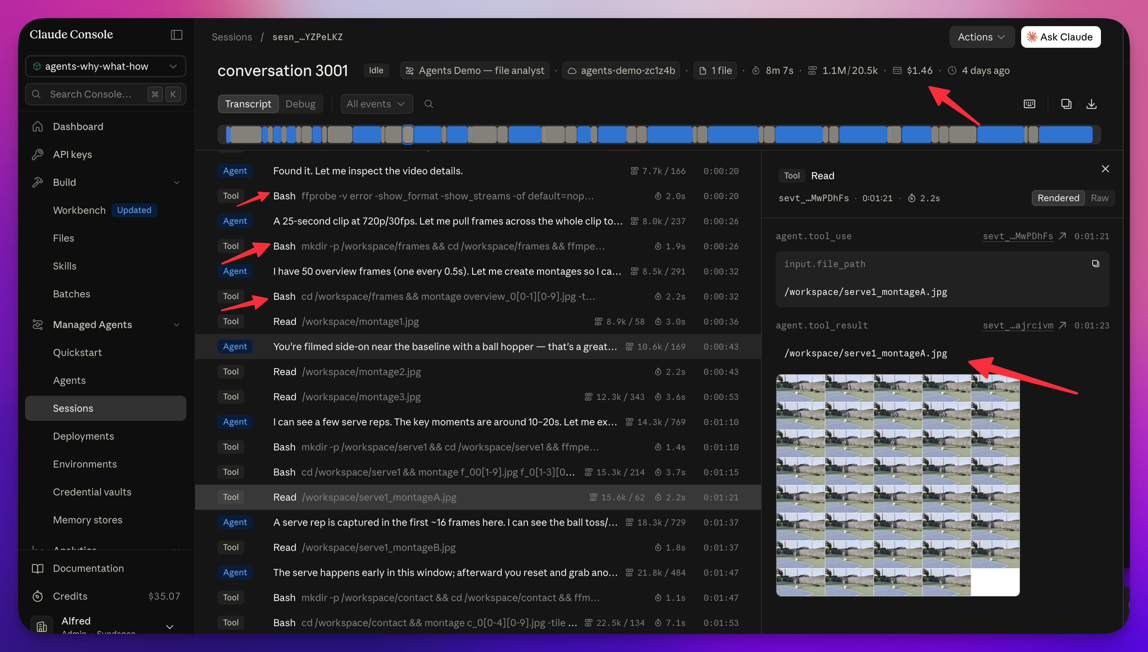Open sevt_…MwPDhFs event external link icon
The width and height of the screenshot is (1148, 652).
tap(1063, 236)
